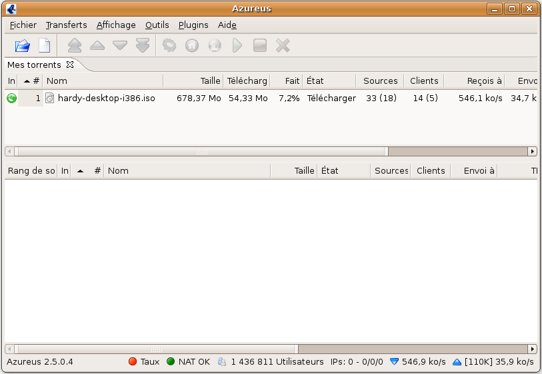Click the green NAT OK indicator
542x374 pixels.
click(x=171, y=361)
